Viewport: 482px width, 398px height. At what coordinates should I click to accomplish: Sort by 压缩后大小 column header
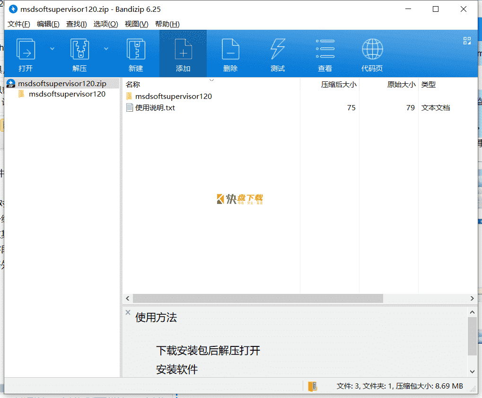339,84
